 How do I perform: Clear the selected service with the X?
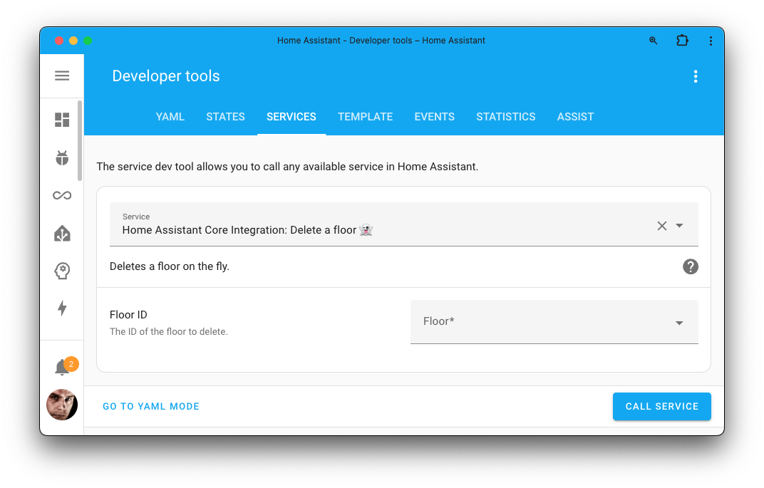661,225
